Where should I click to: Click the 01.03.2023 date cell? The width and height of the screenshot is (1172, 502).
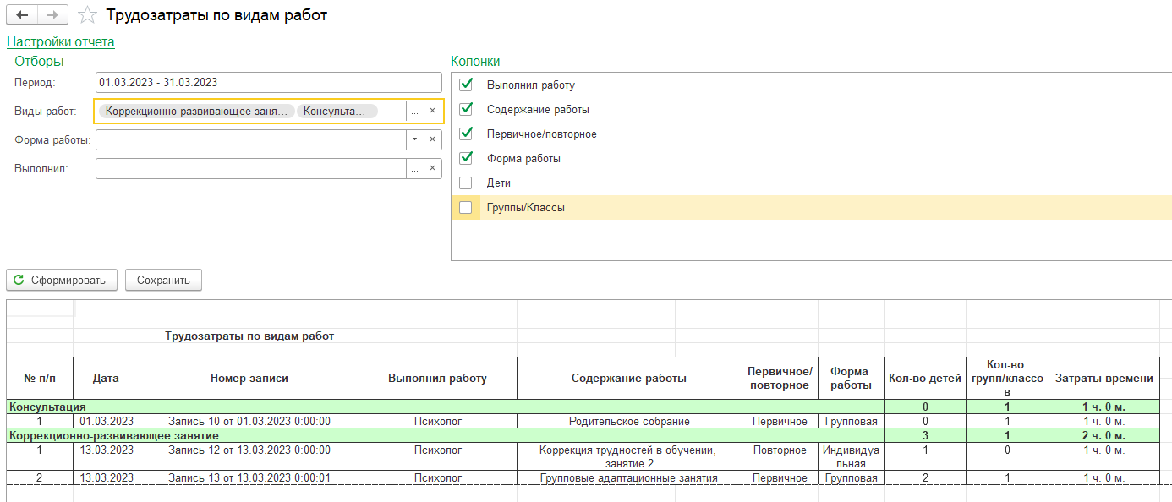tap(107, 421)
